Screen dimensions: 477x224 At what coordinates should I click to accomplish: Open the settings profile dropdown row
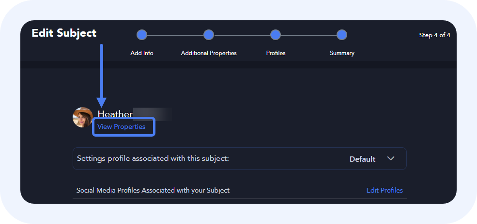[x=239, y=158]
